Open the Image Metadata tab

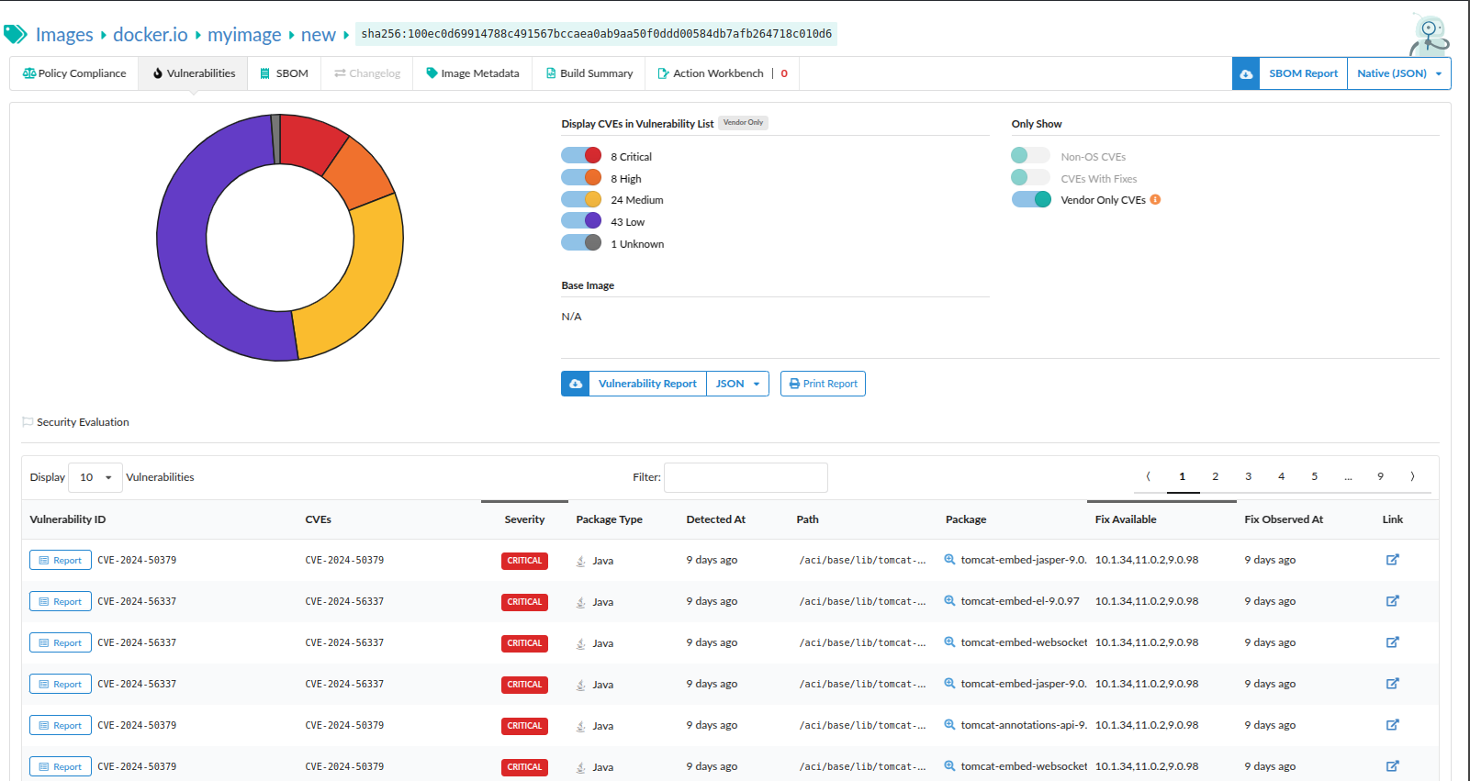tap(472, 73)
